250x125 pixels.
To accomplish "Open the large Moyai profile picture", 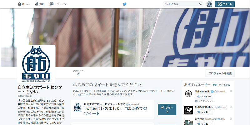I will pyautogui.click(x=36, y=64).
